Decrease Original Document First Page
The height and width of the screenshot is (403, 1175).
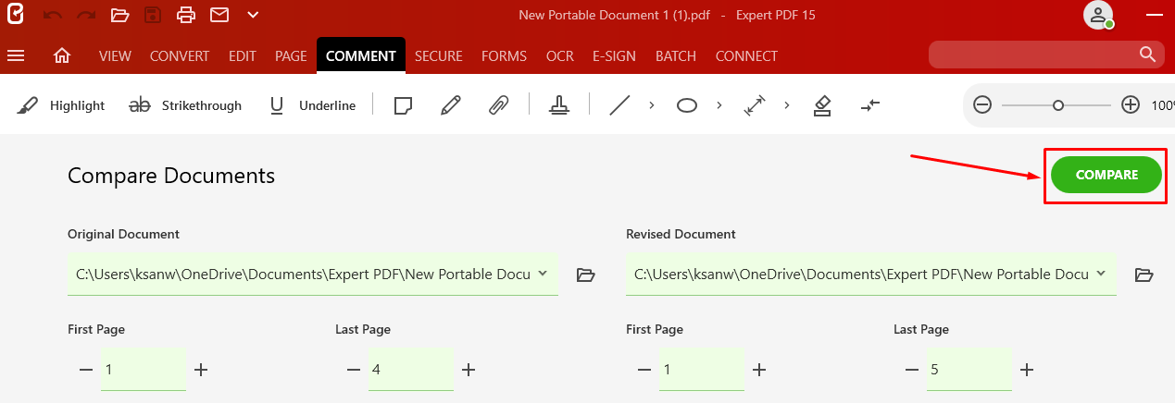click(86, 370)
